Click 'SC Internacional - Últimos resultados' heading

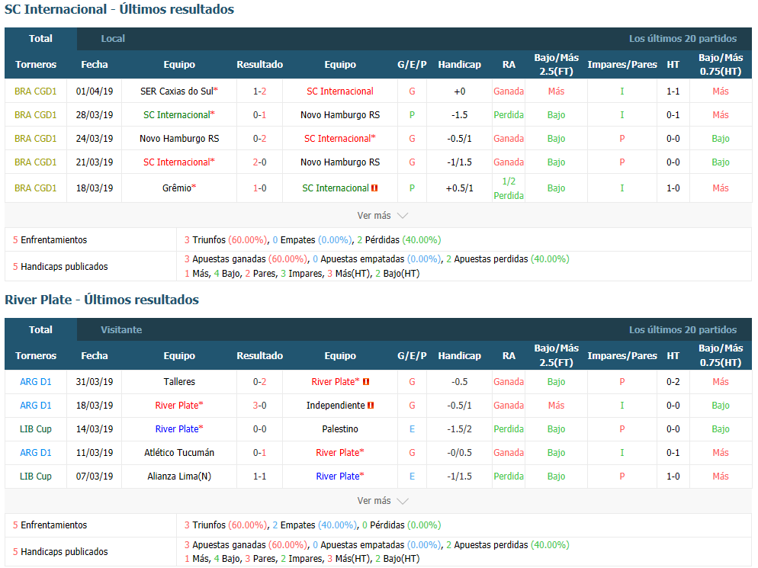pos(120,9)
